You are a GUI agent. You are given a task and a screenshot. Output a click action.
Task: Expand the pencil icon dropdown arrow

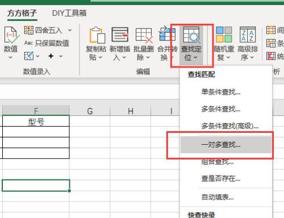tap(37, 56)
